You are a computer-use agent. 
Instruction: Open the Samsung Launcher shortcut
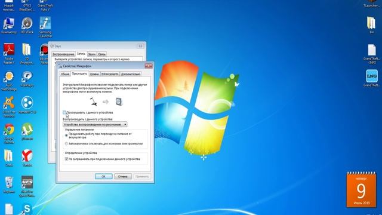(45, 27)
